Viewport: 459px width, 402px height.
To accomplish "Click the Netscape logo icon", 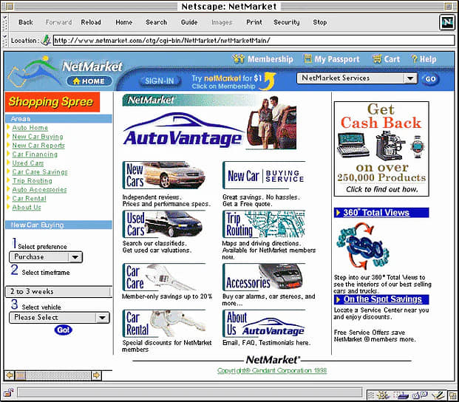I will point(446,21).
